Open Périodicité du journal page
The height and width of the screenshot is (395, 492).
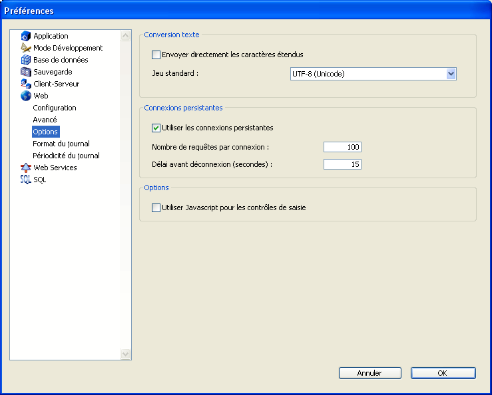point(66,156)
